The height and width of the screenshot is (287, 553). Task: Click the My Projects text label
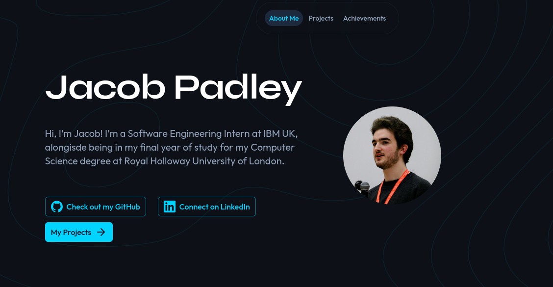click(x=71, y=232)
